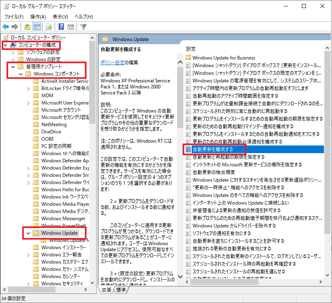Open the ヘルプ(H) menu

84,17
